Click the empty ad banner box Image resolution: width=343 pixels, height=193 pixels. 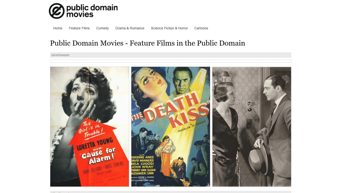[x=170, y=61]
